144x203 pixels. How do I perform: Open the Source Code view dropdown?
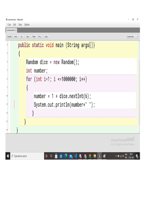tap(132, 36)
